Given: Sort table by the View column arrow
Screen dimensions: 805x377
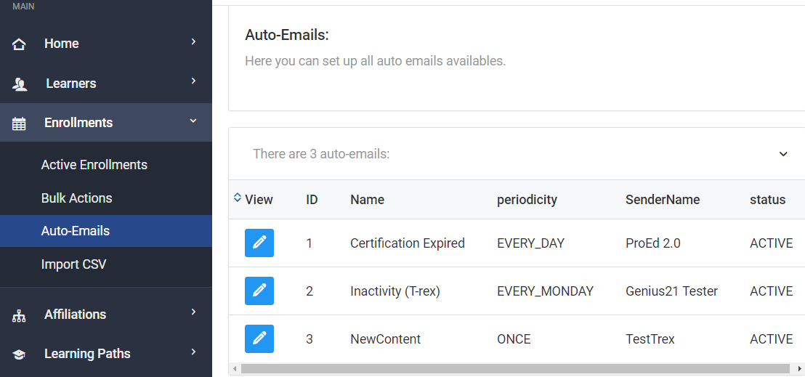Looking at the screenshot, I should [x=238, y=198].
